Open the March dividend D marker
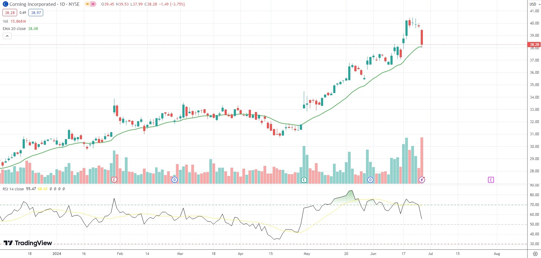This screenshot has height=258, width=541. point(174,180)
